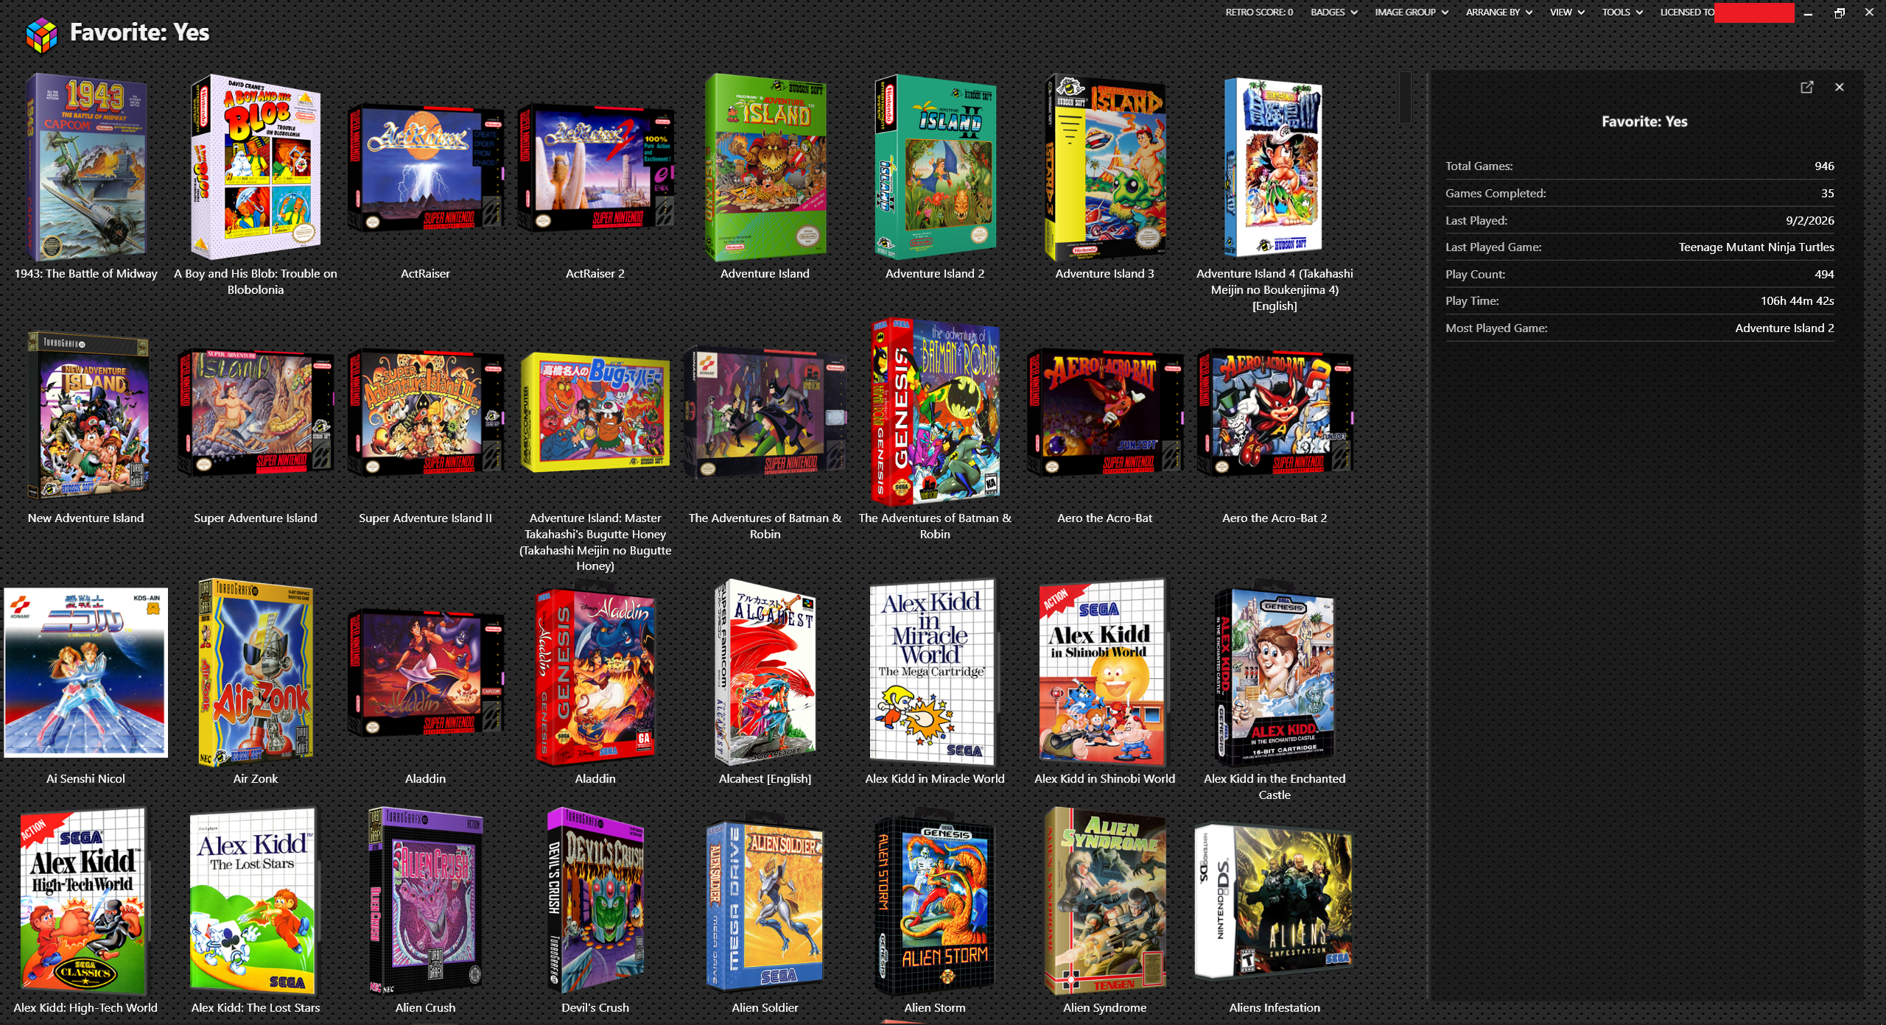Select the 1943: The Battle of Midway box art
Screen dimensions: 1886x1025
(x=86, y=166)
